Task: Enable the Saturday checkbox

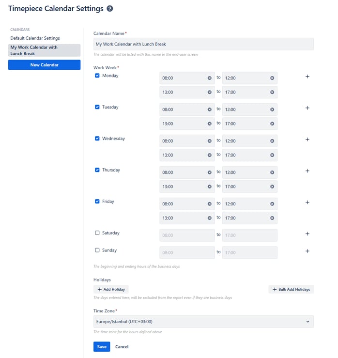Action: click(x=97, y=233)
